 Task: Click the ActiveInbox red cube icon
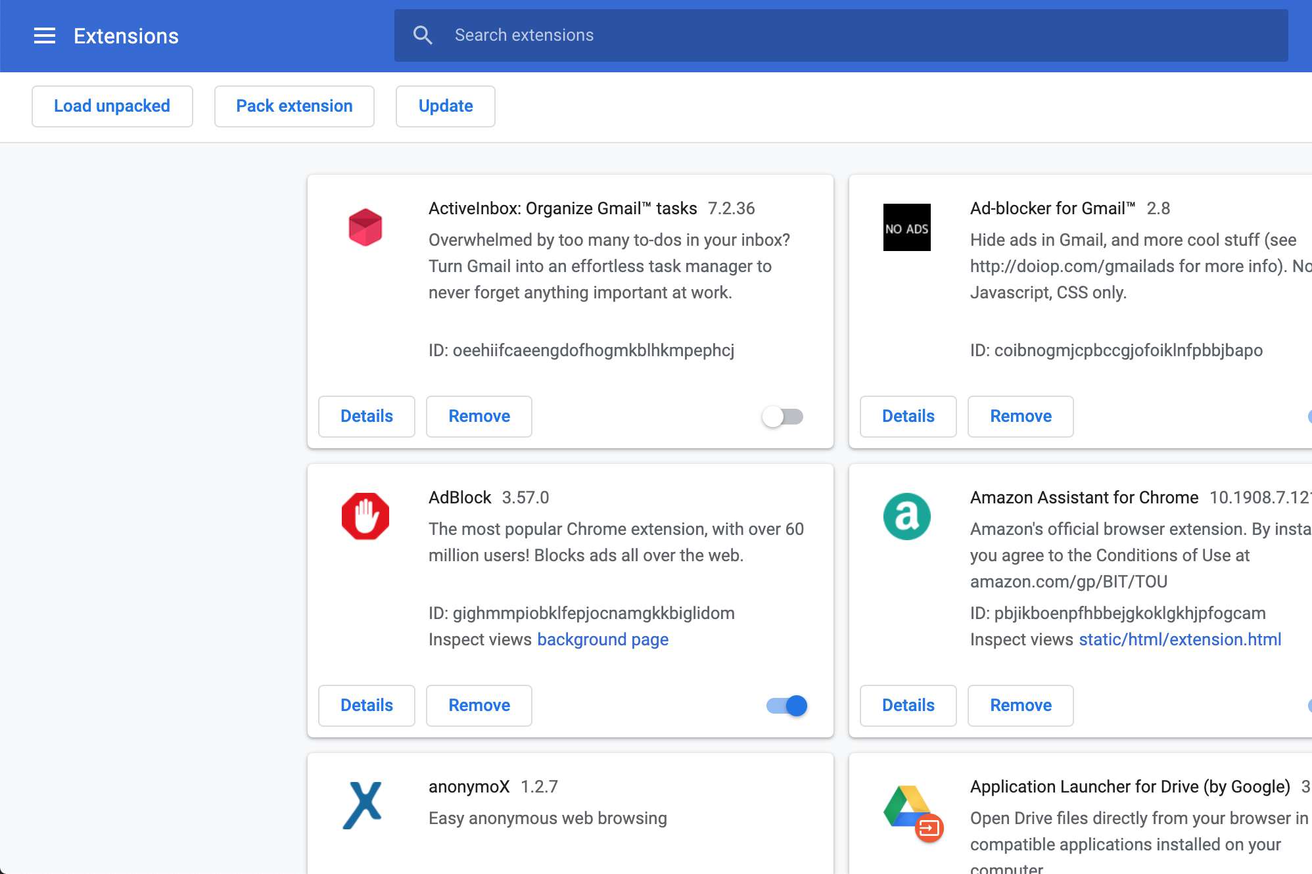pos(365,227)
